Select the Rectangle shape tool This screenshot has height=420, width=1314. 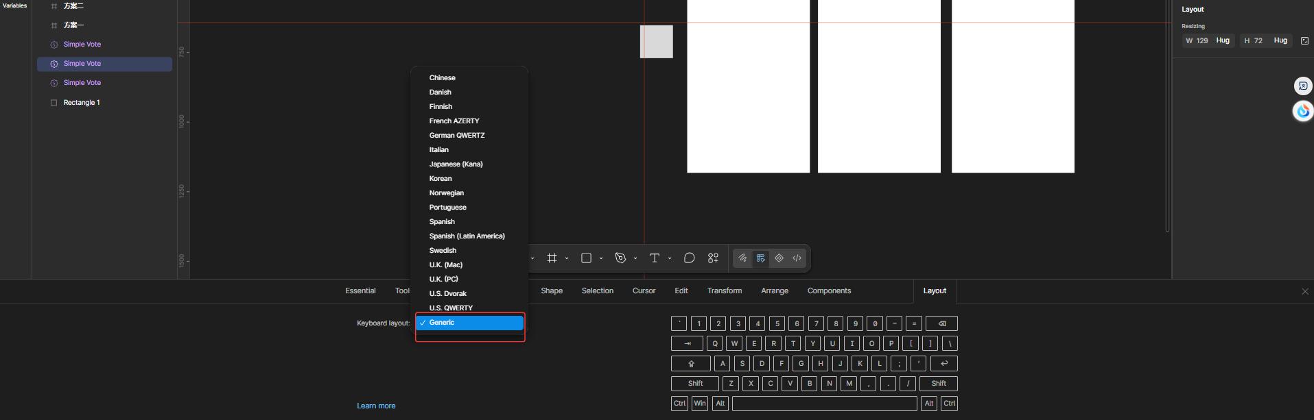point(586,258)
